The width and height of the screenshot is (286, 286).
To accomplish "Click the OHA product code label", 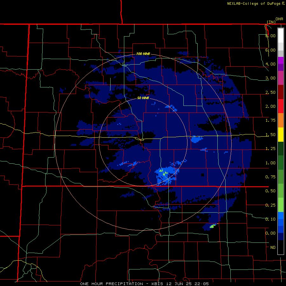I will (x=279, y=19).
